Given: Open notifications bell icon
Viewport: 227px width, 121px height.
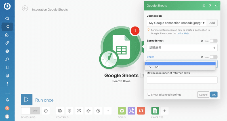Looking at the screenshot, I should point(7,100).
